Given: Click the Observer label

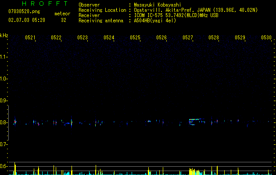Looking at the screenshot, I should [89, 5].
